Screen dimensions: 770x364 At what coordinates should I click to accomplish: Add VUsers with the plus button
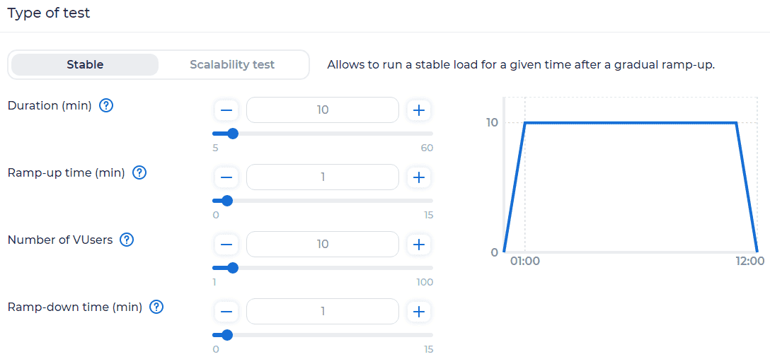[419, 245]
